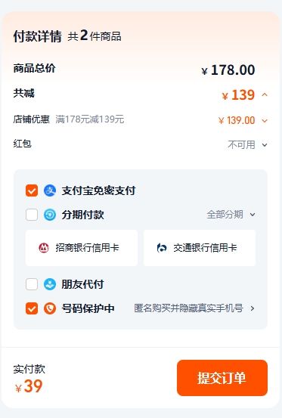
Task: Collapse the 共减 ¥139 discount details
Action: (265, 94)
